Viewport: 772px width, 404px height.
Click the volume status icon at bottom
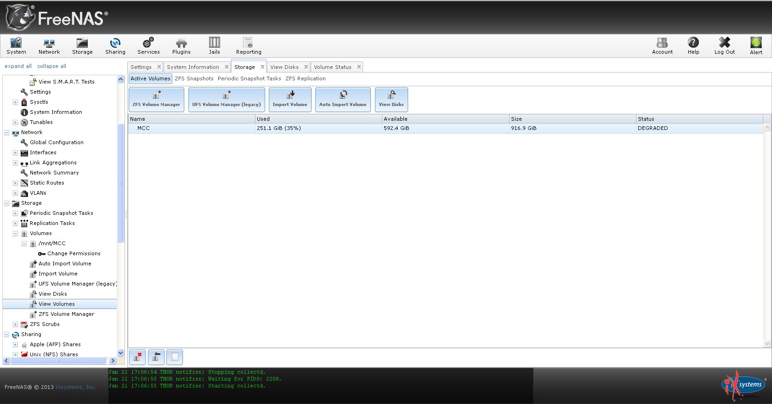[175, 357]
